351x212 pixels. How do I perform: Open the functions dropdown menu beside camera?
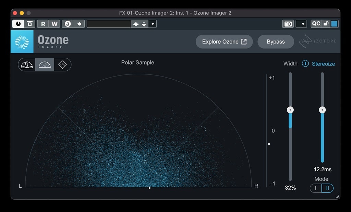pyautogui.click(x=301, y=24)
